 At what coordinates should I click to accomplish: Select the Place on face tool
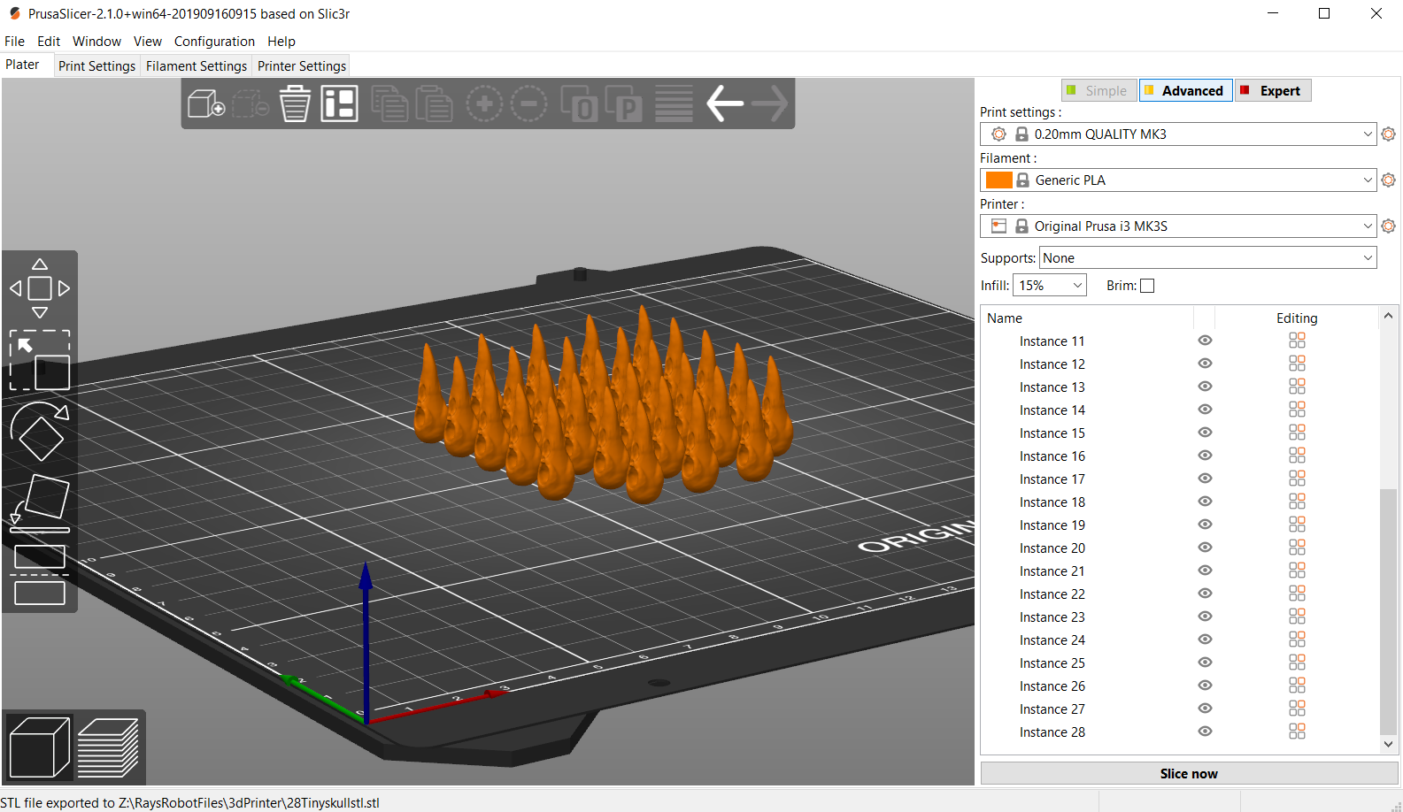tap(40, 502)
